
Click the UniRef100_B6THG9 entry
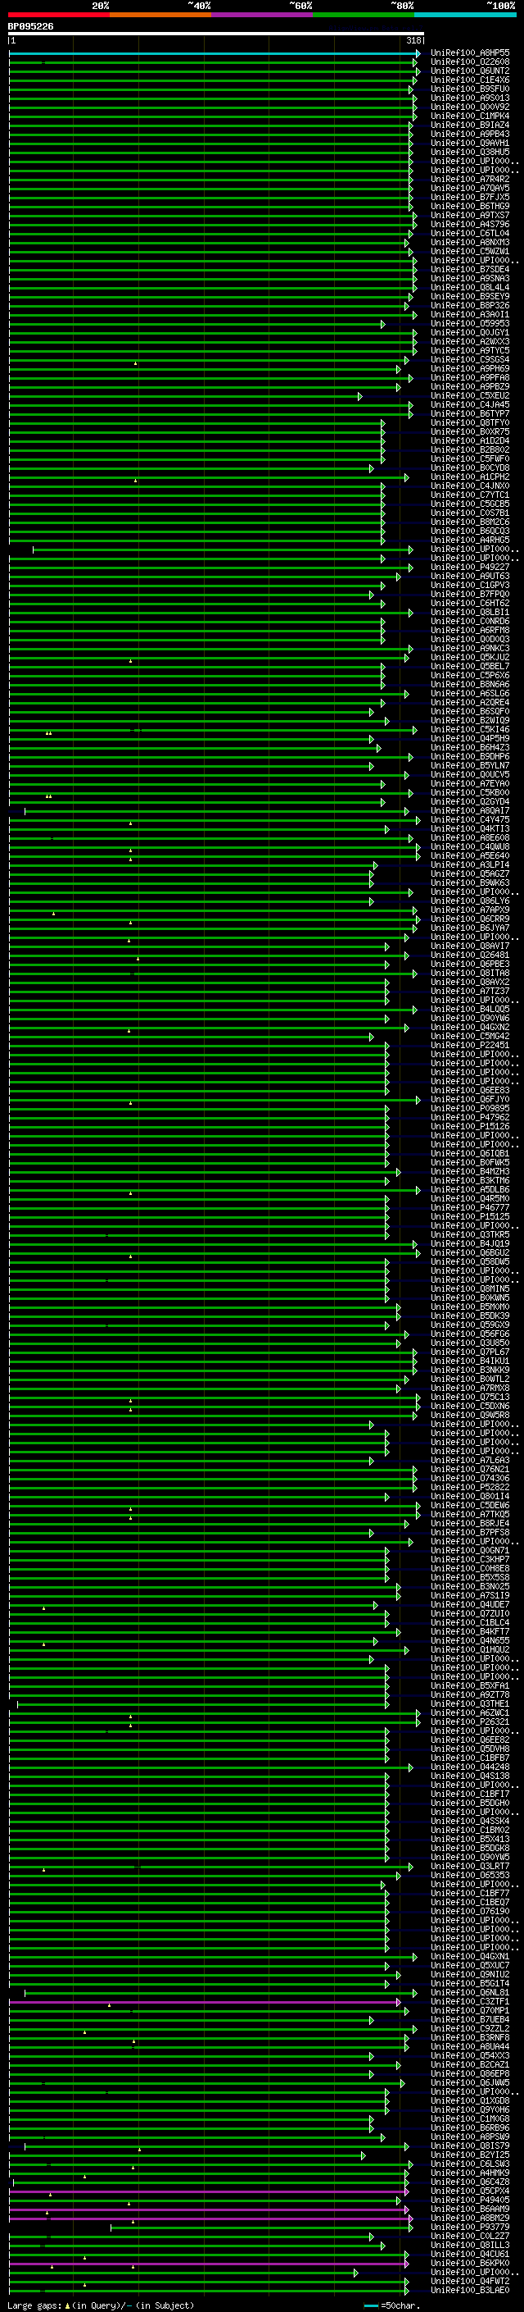pyautogui.click(x=470, y=207)
